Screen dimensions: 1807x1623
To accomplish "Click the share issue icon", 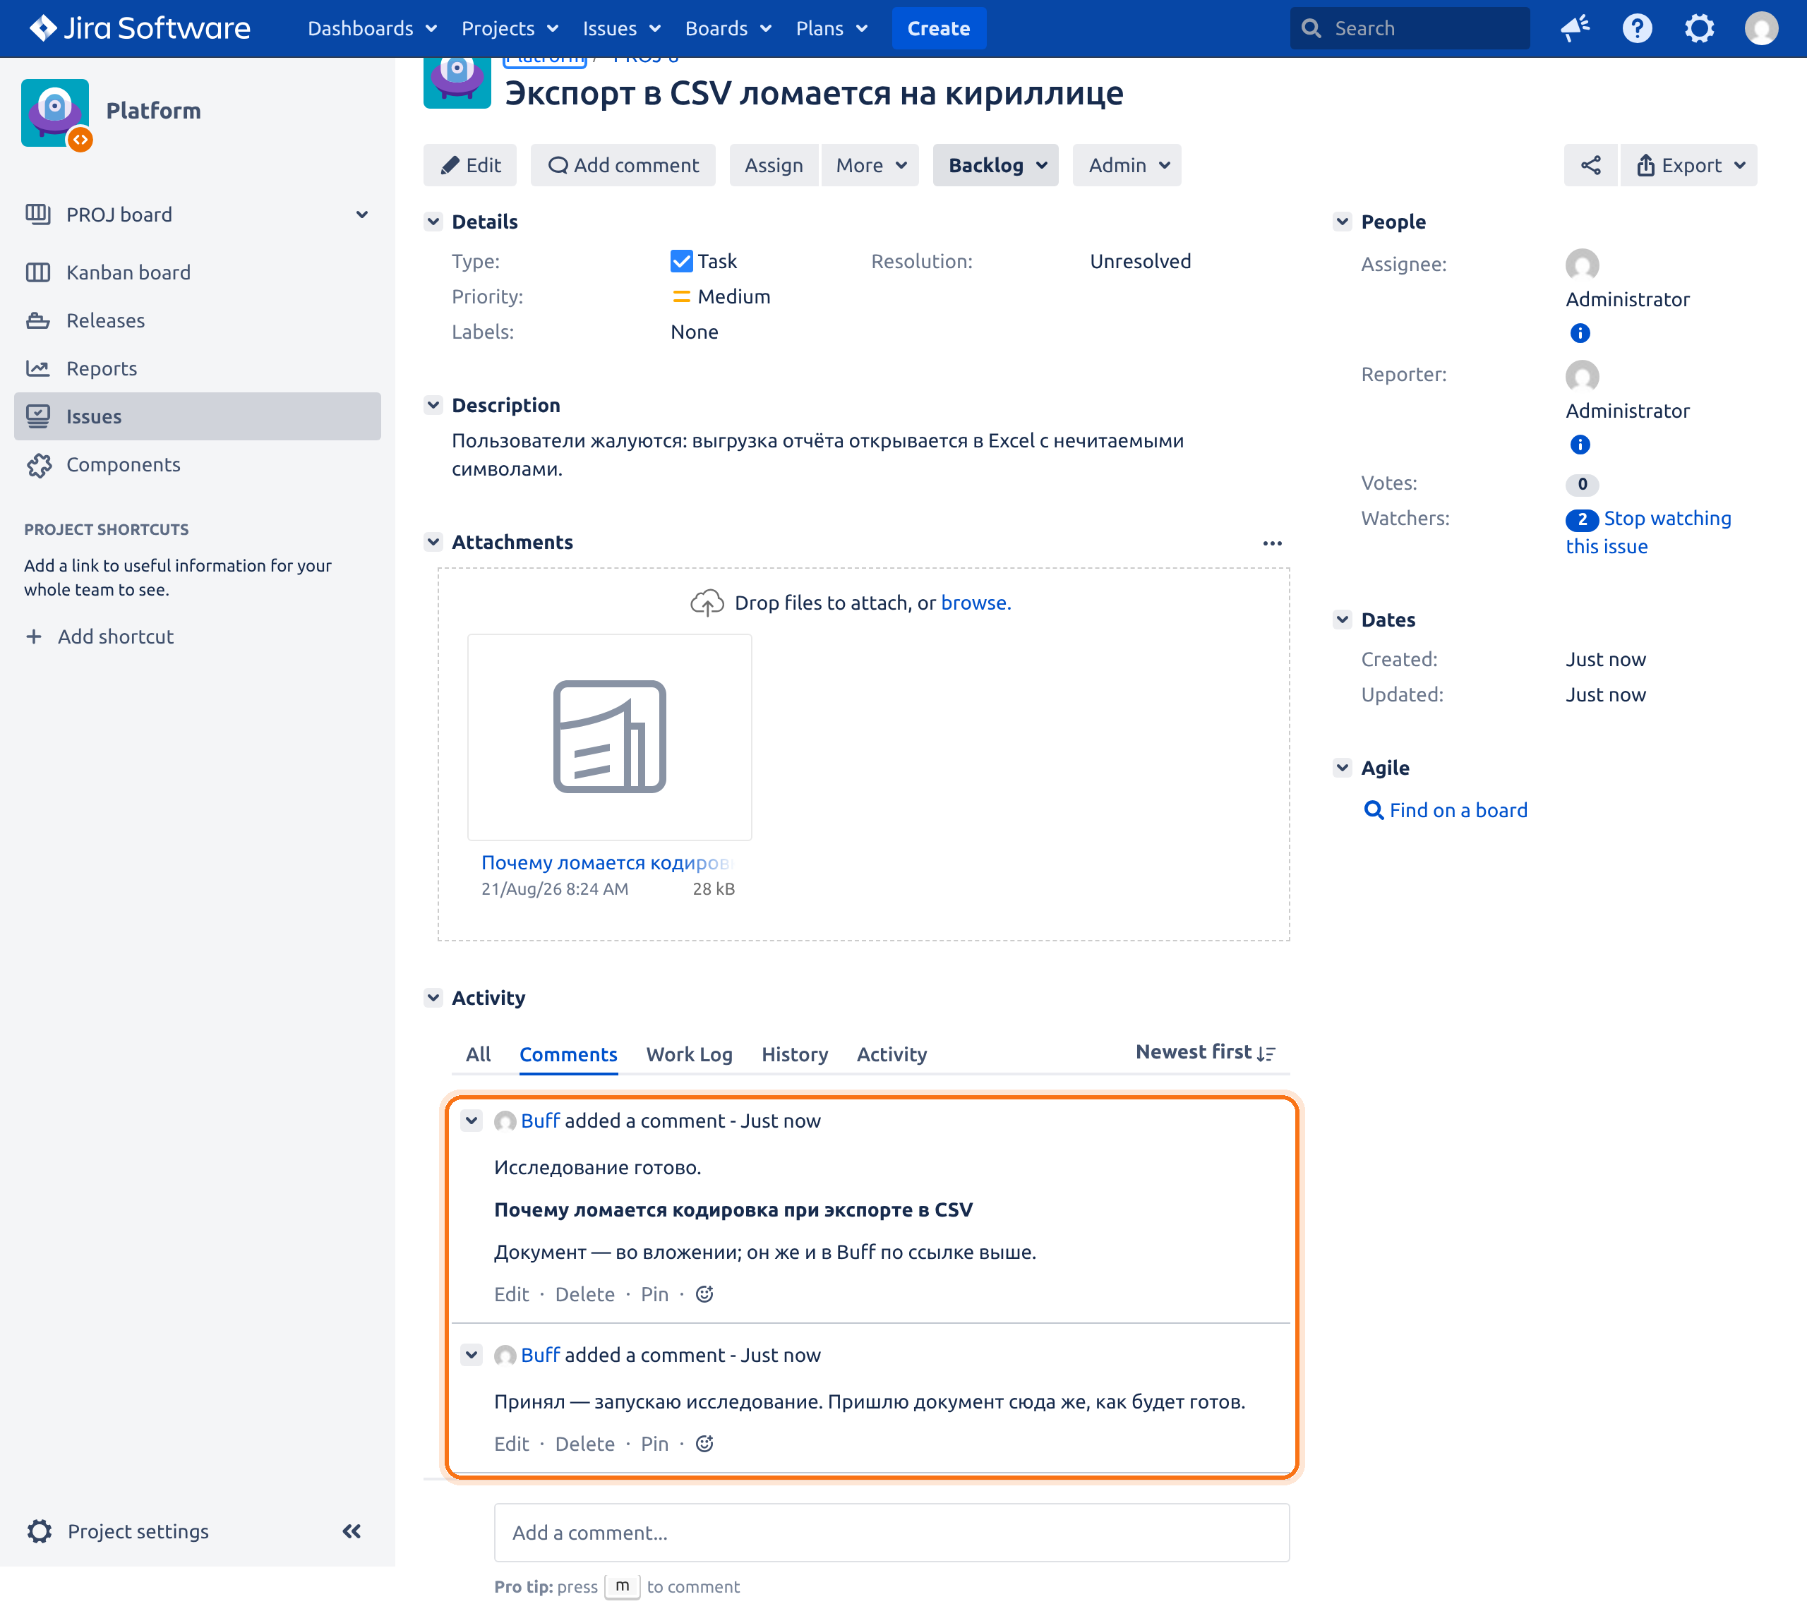I will coord(1590,165).
